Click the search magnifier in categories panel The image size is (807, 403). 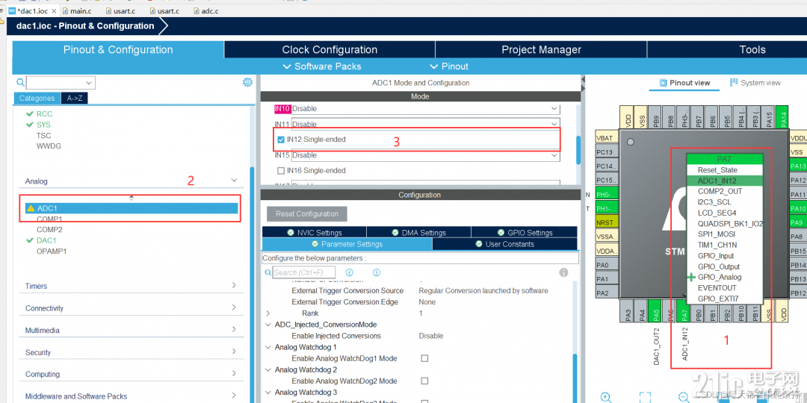tap(20, 82)
